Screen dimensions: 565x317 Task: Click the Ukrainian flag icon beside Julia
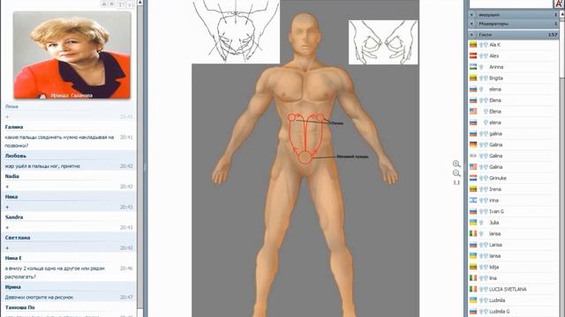(473, 223)
